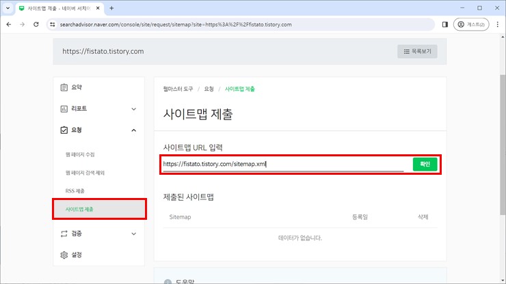Click the 데이터가 없습니다. message
This screenshot has width=506, height=284.
click(300, 238)
